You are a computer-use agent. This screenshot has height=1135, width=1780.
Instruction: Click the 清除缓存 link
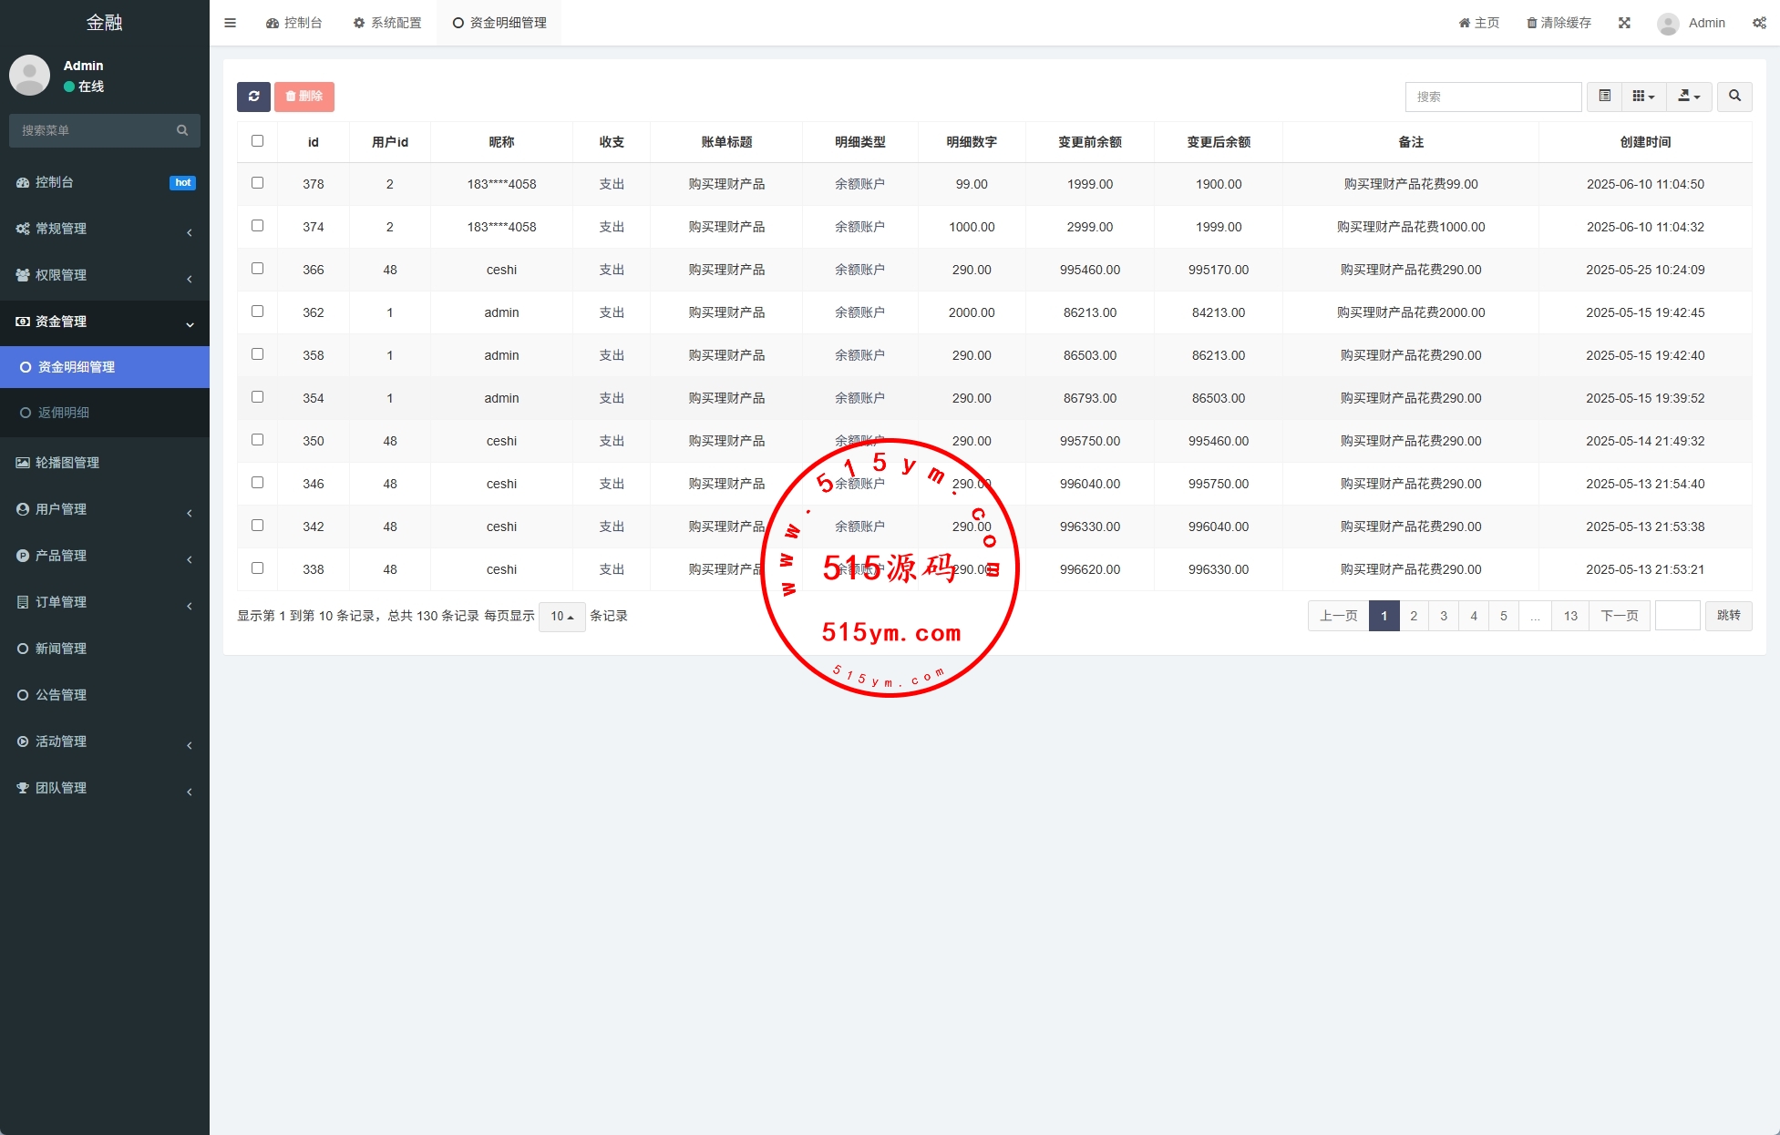(1559, 23)
